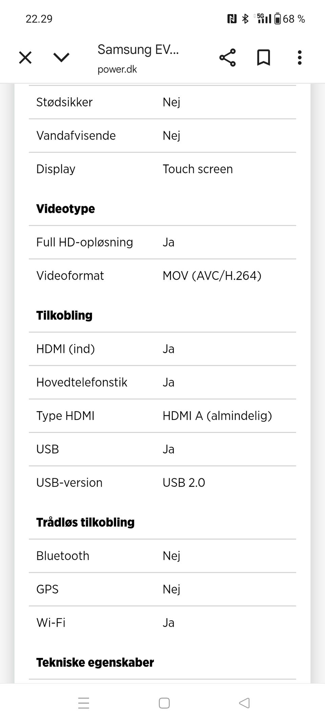Close the browser custom tab
325x723 pixels.
coord(25,58)
